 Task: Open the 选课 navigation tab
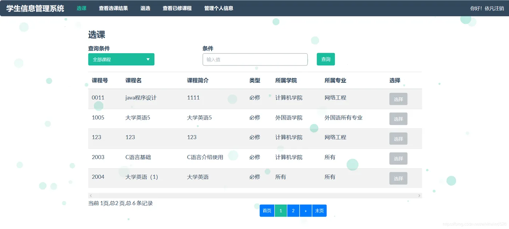coord(81,8)
